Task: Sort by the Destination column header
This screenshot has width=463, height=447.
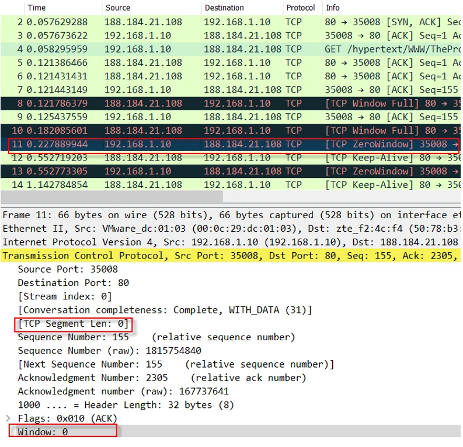Action: (x=224, y=8)
